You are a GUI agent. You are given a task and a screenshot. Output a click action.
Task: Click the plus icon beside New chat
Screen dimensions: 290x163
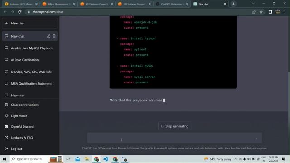7,23
